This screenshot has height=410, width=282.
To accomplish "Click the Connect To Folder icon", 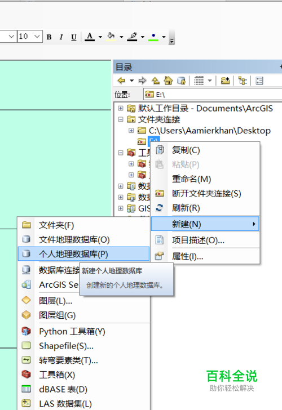I will (225, 81).
